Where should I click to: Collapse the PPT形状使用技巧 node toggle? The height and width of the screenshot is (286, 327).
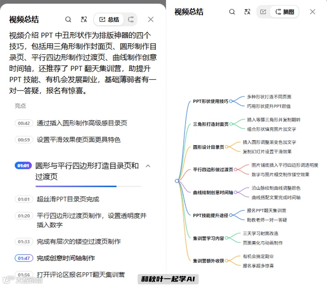(231, 101)
